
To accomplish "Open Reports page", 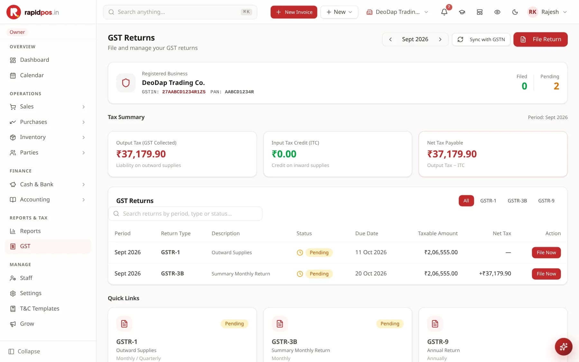I will pos(48,231).
